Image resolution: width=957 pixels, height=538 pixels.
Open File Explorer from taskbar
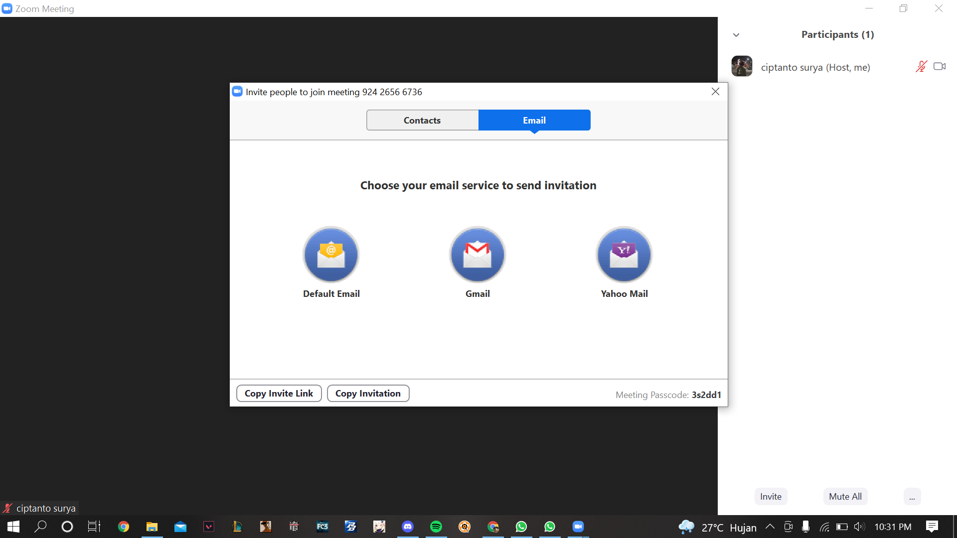tap(152, 527)
